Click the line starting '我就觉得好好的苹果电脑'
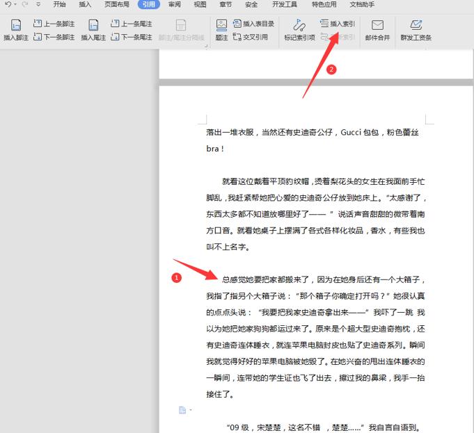Screen dimensions: 474x433 click(315, 361)
